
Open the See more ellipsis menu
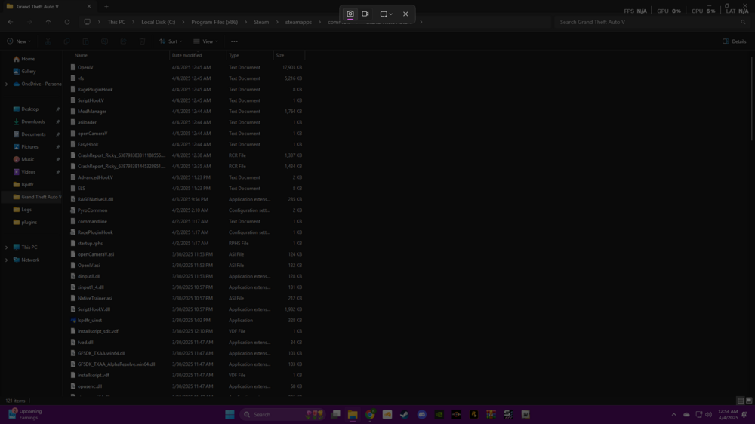pos(234,41)
